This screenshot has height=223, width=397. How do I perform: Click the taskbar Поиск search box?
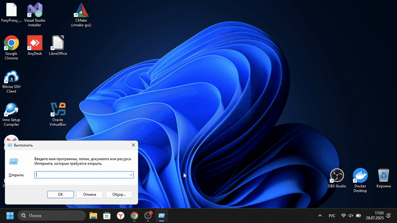[52, 216]
